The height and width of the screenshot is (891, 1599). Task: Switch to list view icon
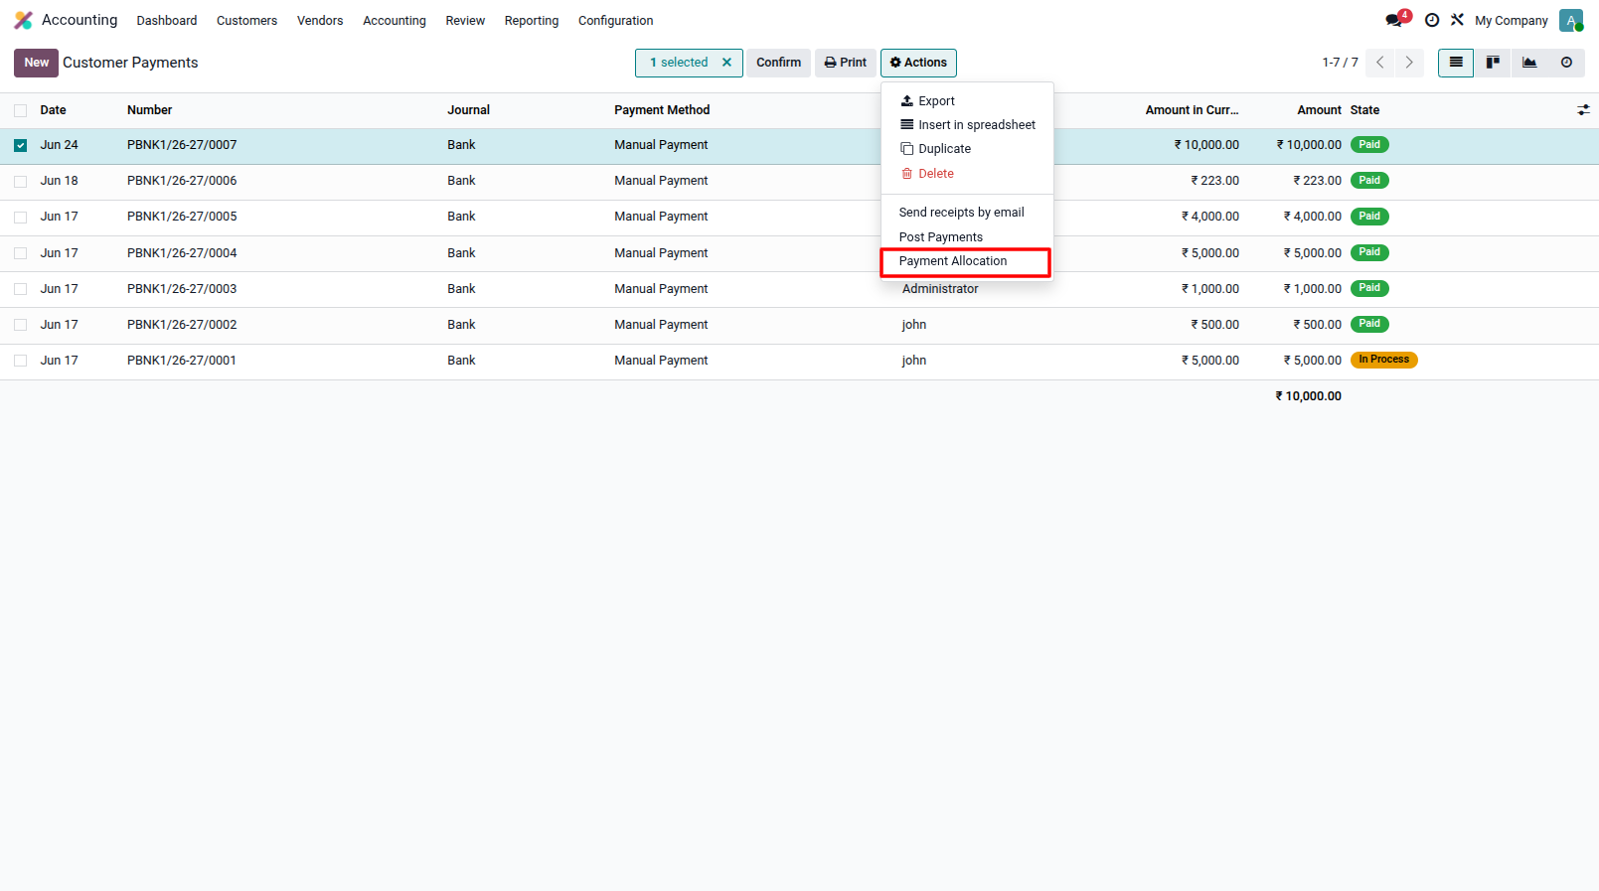[x=1456, y=63]
